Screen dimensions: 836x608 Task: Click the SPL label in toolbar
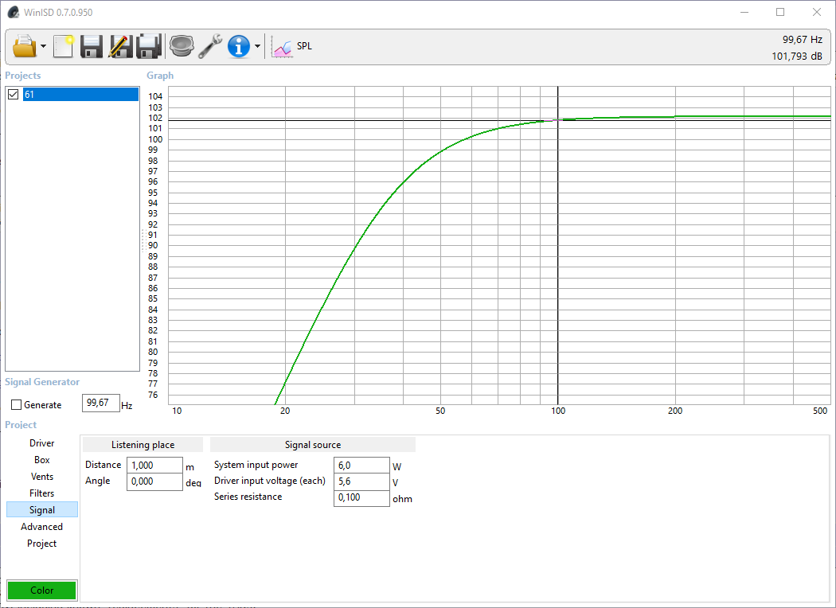304,46
